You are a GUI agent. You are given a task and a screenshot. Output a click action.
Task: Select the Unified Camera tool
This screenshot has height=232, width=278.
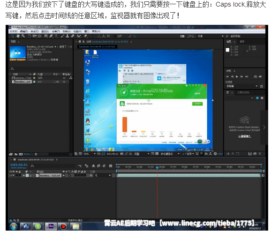34,36
